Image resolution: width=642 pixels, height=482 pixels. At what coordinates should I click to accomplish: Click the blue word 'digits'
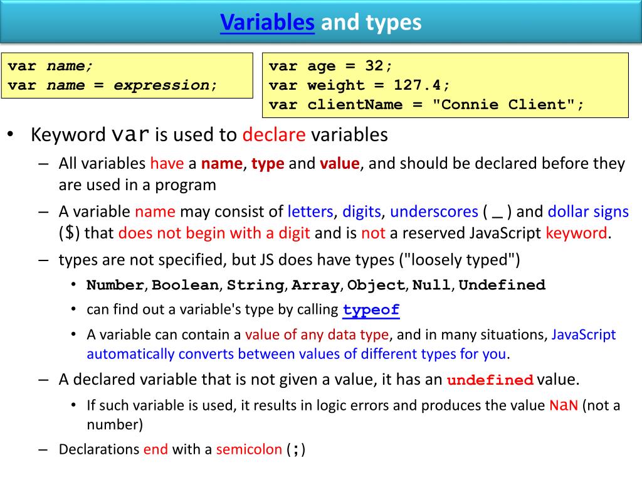[x=362, y=212]
